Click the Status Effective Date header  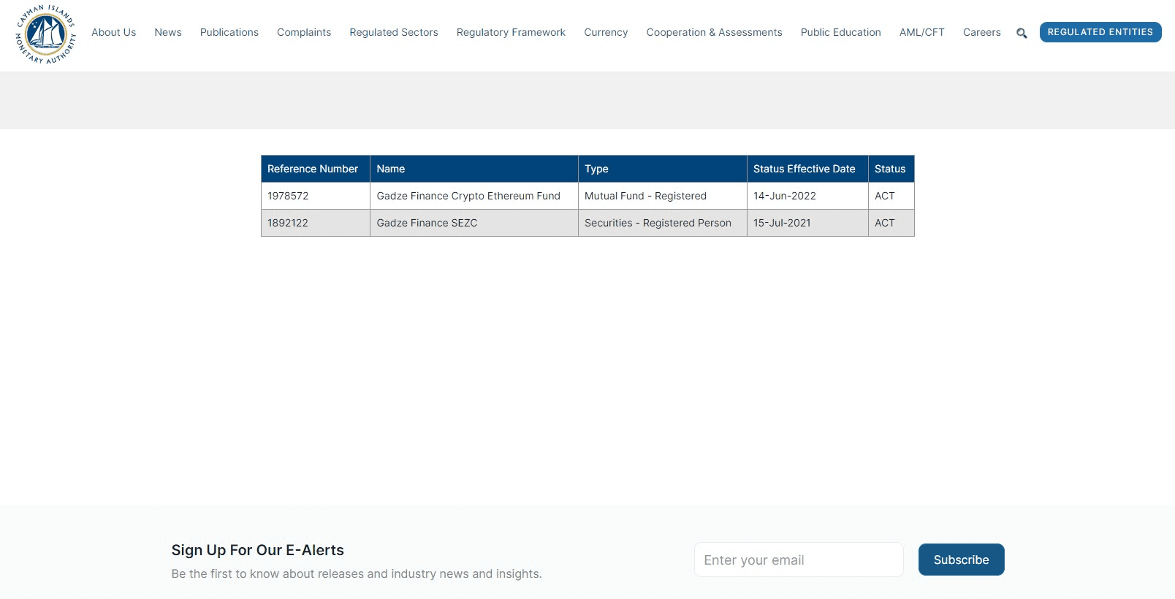click(804, 169)
